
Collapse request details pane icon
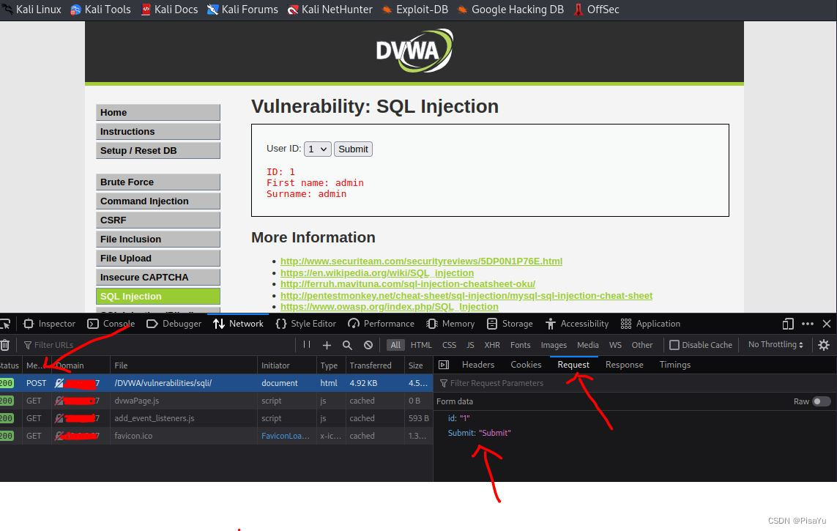(444, 365)
